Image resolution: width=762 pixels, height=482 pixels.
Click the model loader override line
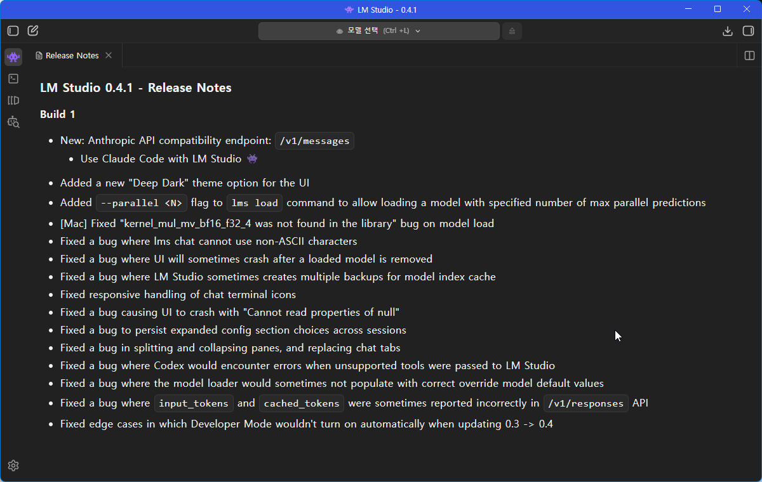click(x=332, y=383)
